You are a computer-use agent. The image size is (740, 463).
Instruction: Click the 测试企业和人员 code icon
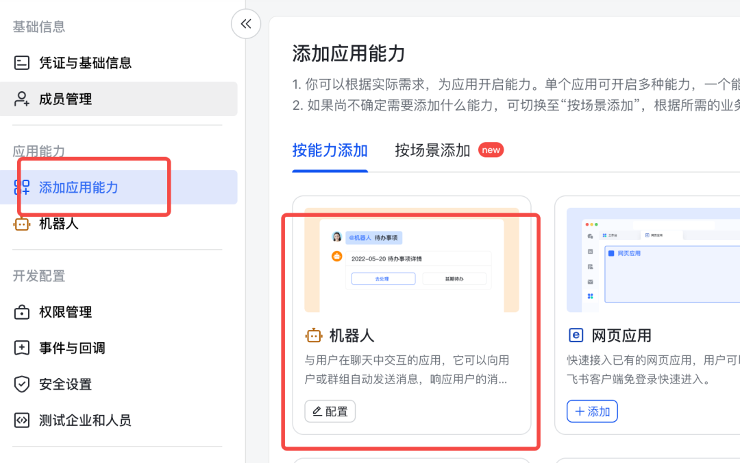click(22, 420)
